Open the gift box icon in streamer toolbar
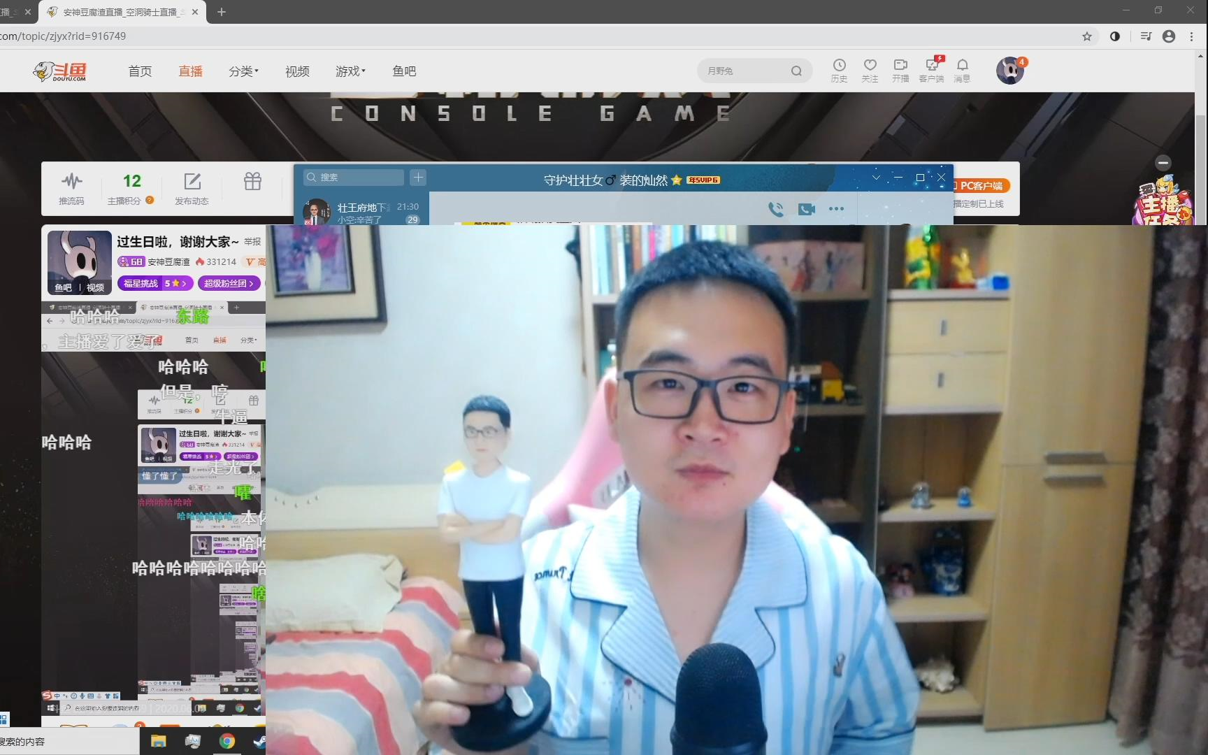The height and width of the screenshot is (755, 1208). click(252, 182)
